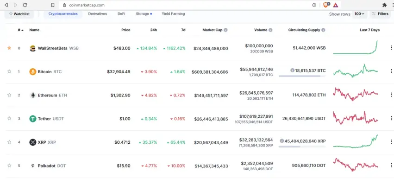Open the extensions puzzle icon

pyautogui.click(x=384, y=5)
